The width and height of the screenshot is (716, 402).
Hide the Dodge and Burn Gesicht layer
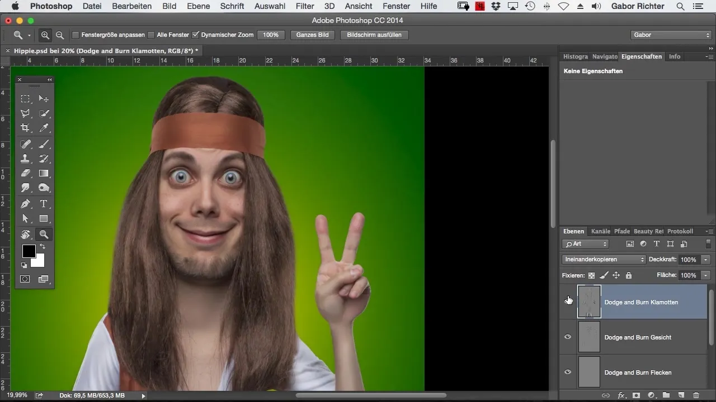568,337
